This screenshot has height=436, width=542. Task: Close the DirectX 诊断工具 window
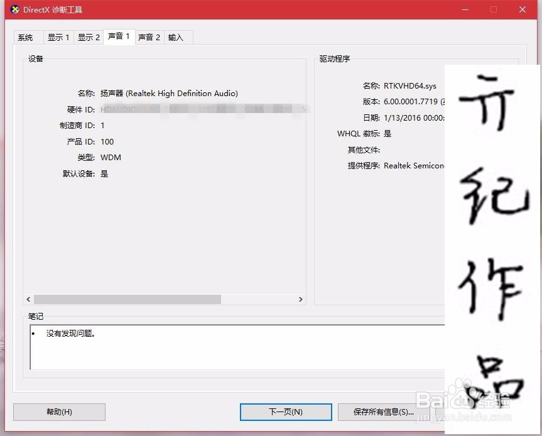click(523, 9)
